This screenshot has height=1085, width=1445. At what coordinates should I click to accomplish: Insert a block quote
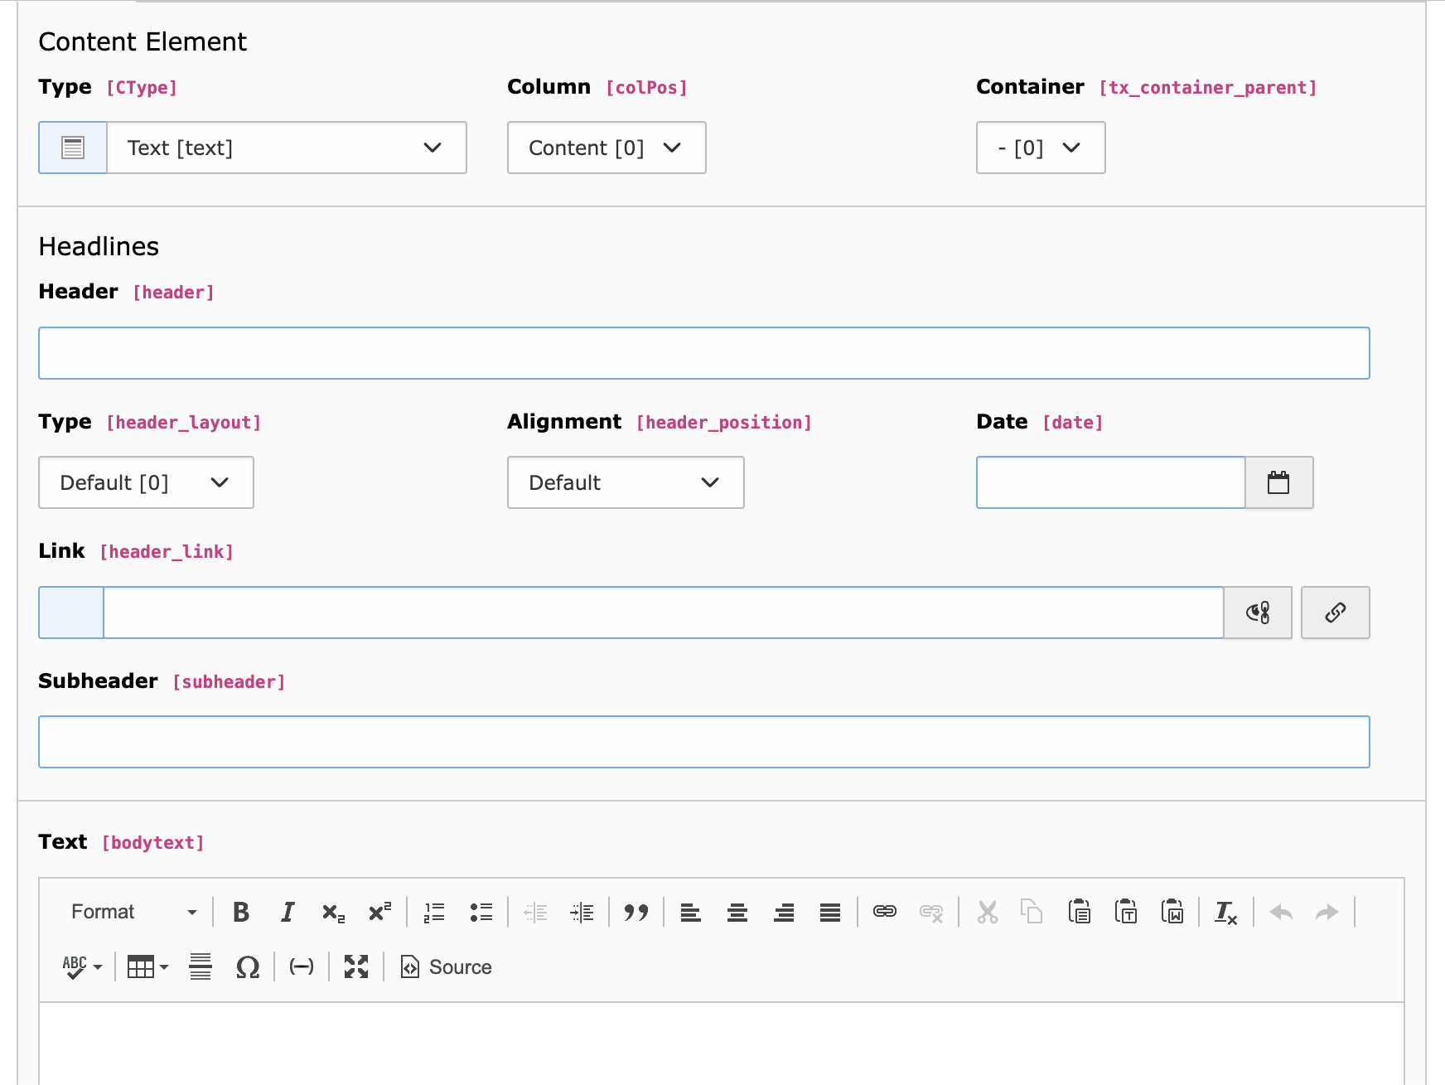pos(636,913)
